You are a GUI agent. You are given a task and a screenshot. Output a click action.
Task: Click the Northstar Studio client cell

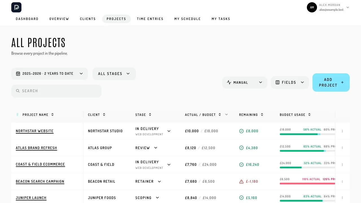tap(105, 131)
